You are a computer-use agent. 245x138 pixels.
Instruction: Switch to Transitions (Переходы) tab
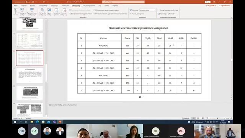point(54,6)
